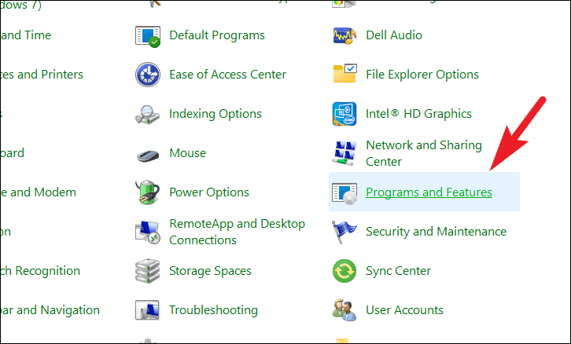
Task: Click the Programs and Features icon
Action: click(344, 193)
